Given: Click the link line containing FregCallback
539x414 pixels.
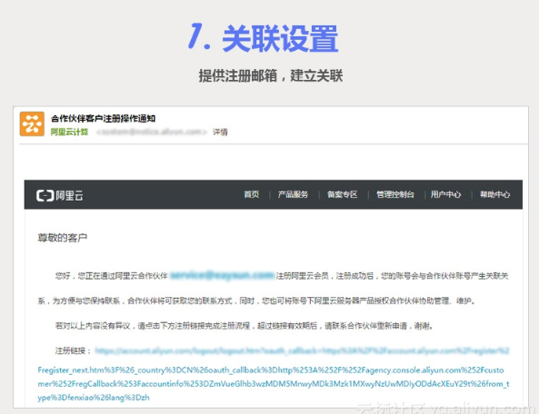Looking at the screenshot, I should [x=274, y=383].
